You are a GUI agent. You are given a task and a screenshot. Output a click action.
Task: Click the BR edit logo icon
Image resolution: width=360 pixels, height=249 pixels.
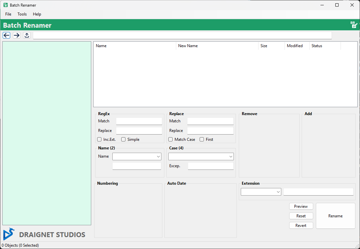click(354, 25)
